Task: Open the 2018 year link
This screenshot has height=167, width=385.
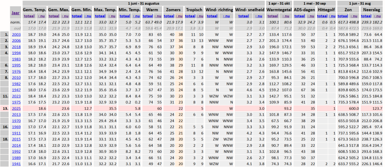Action: [x=17, y=47]
